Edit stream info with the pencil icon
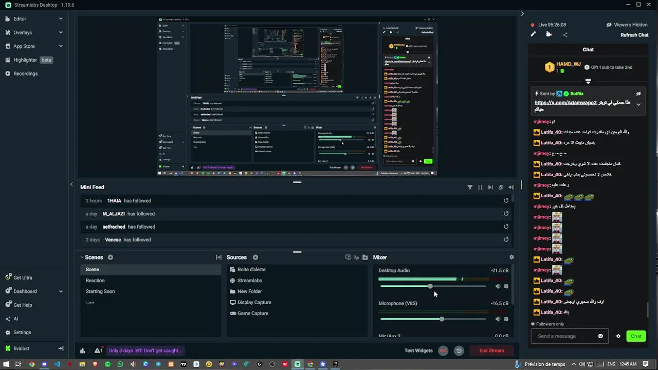The image size is (658, 370). (533, 34)
